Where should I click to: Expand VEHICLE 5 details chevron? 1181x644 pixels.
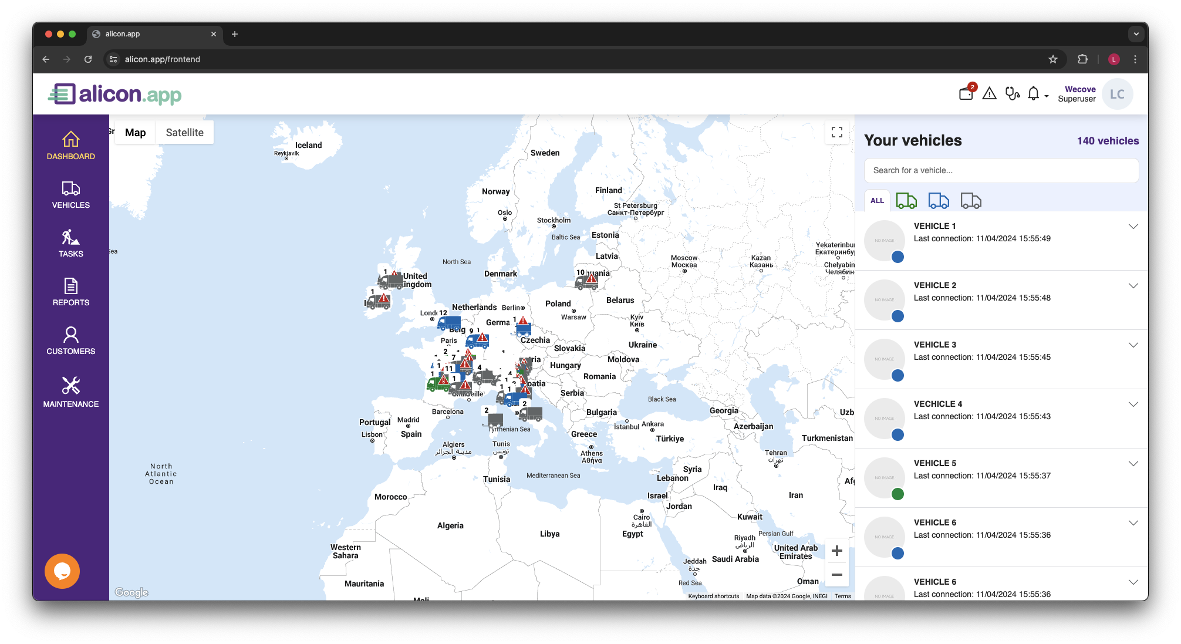coord(1133,464)
